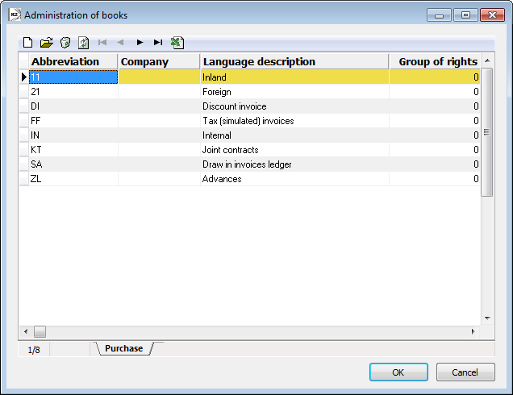513x395 pixels.
Task: Dismiss dialog with the Cancel button
Action: tap(465, 372)
